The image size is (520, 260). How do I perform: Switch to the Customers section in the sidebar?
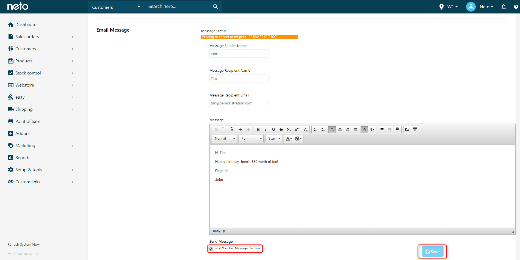click(x=26, y=49)
